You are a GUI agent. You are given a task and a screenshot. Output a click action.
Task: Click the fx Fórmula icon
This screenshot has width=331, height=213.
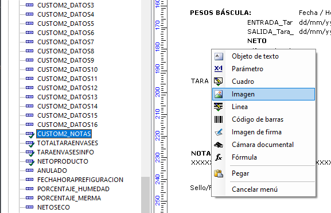tap(219, 157)
